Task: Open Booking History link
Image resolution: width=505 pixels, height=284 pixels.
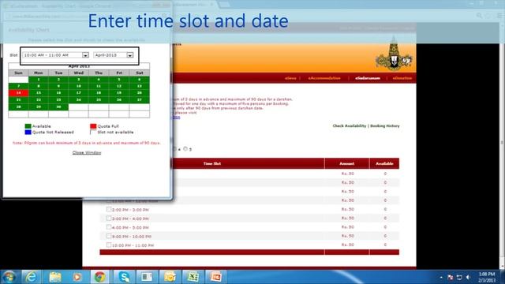Action: [x=385, y=126]
